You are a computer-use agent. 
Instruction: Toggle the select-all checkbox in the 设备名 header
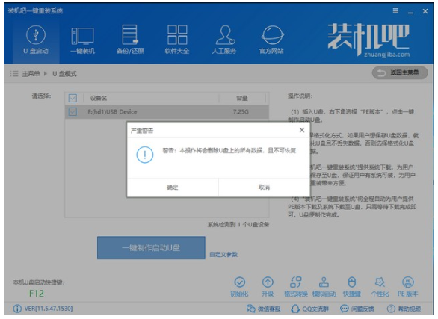tap(73, 98)
